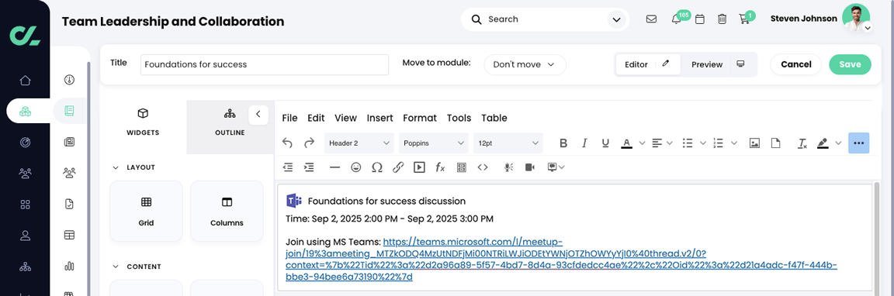The width and height of the screenshot is (894, 296).
Task: Open the Insert menu
Action: pos(379,118)
